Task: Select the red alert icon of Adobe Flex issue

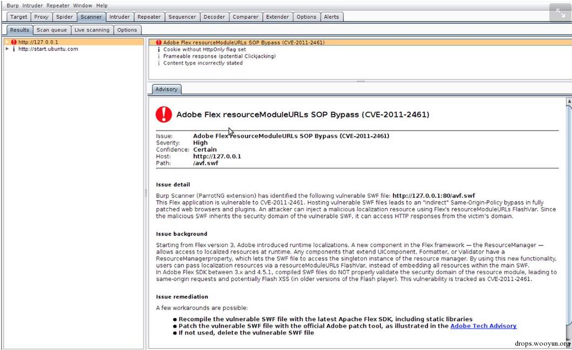Action: 159,43
